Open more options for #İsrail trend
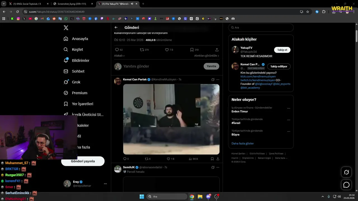Viewport: 358px width, 201px height. [289, 120]
